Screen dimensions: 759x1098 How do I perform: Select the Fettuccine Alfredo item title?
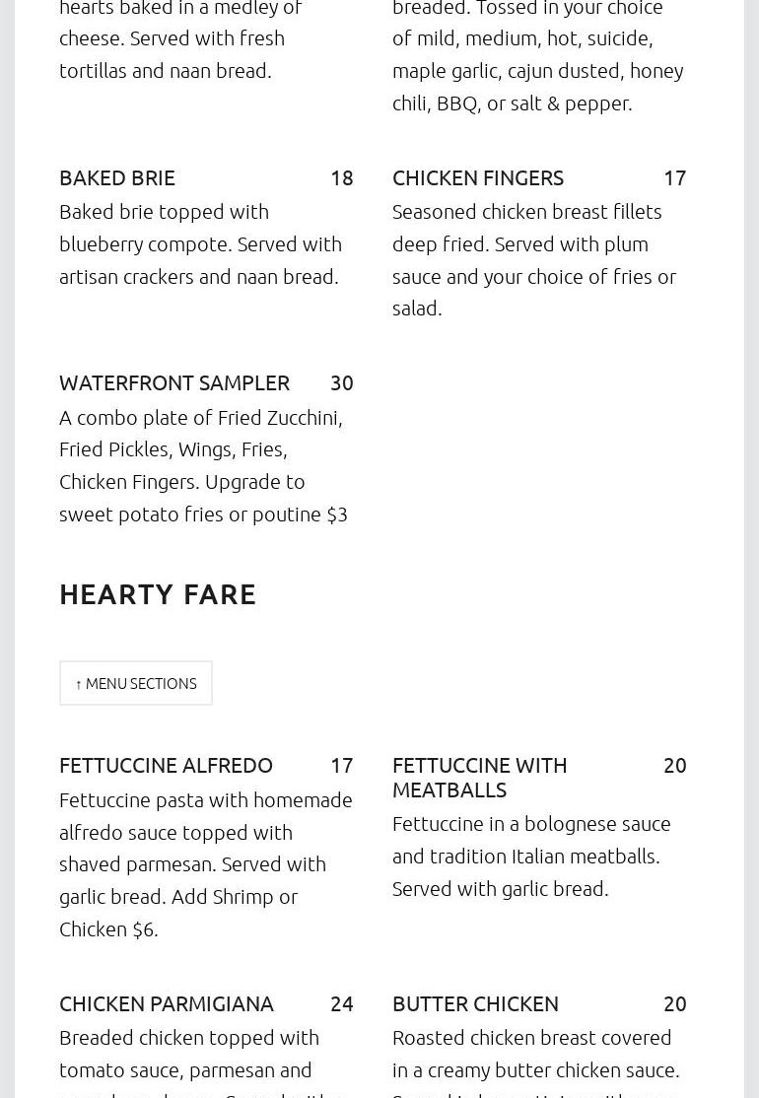click(166, 765)
